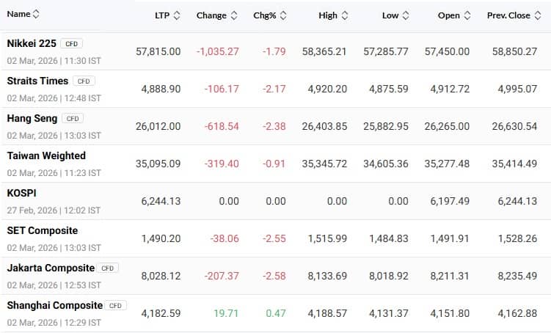Click the Low column header
551x333 pixels.
[x=390, y=15]
